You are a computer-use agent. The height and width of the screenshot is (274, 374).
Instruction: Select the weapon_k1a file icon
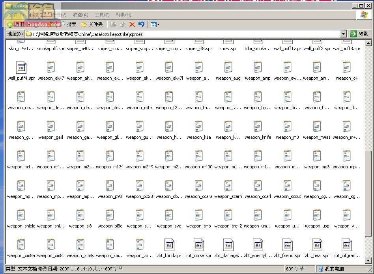point(198,127)
